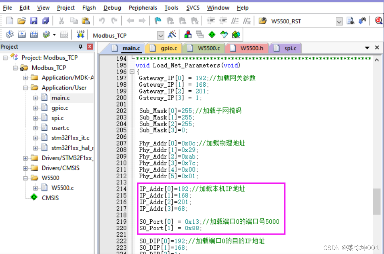Select the CMSIS component in the project tree

(50, 198)
